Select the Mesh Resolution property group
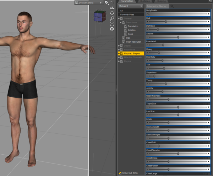This screenshot has width=213, height=176. click(133, 42)
